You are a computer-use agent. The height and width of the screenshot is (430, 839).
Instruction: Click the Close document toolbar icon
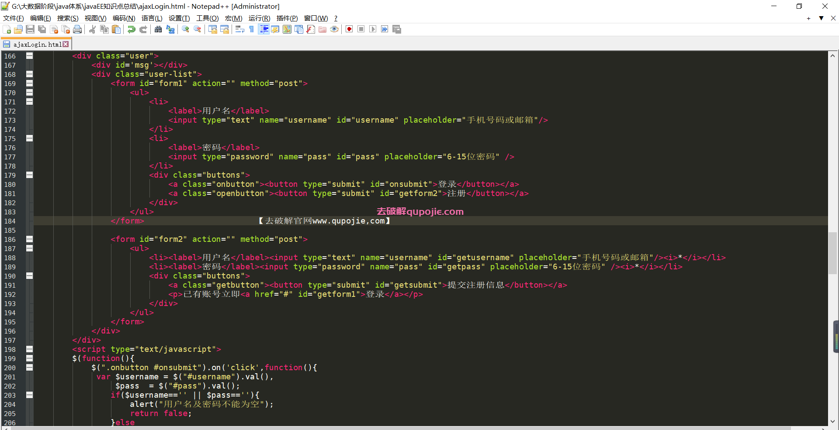pos(54,29)
